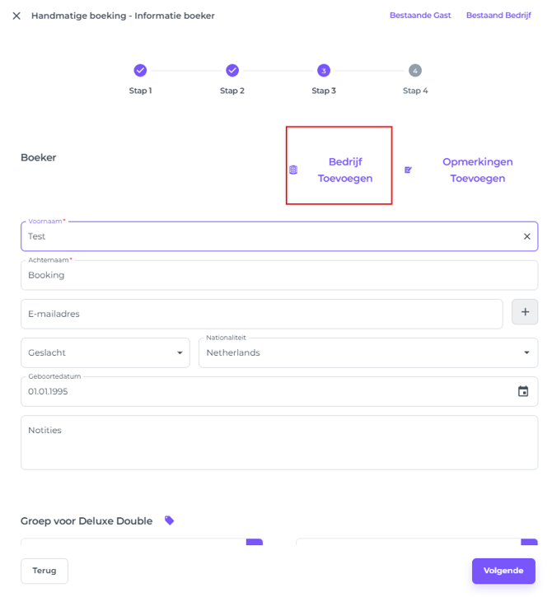Click inside the Notities text area
Viewport: 552px width, 597px height.
(278, 445)
